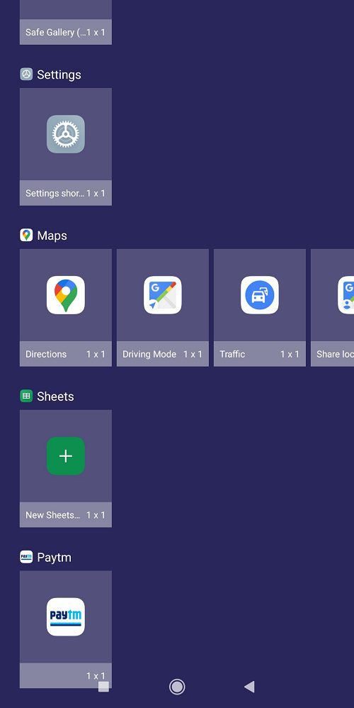Go home with circle navigation button
Viewport: 354px width, 708px height.
(x=177, y=687)
